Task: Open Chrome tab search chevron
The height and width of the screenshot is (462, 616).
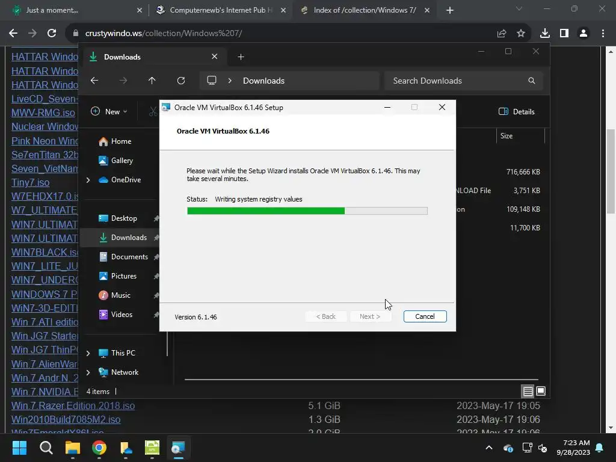Action: coord(519,8)
